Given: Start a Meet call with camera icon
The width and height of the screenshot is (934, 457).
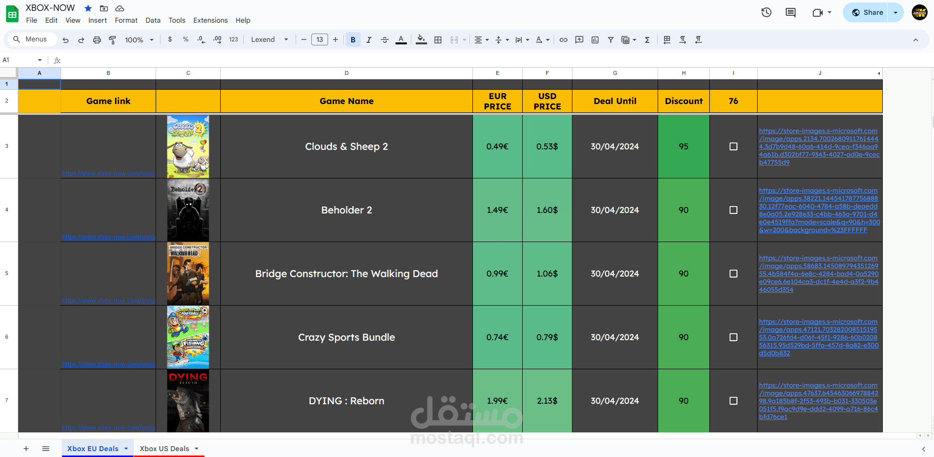Looking at the screenshot, I should [818, 13].
